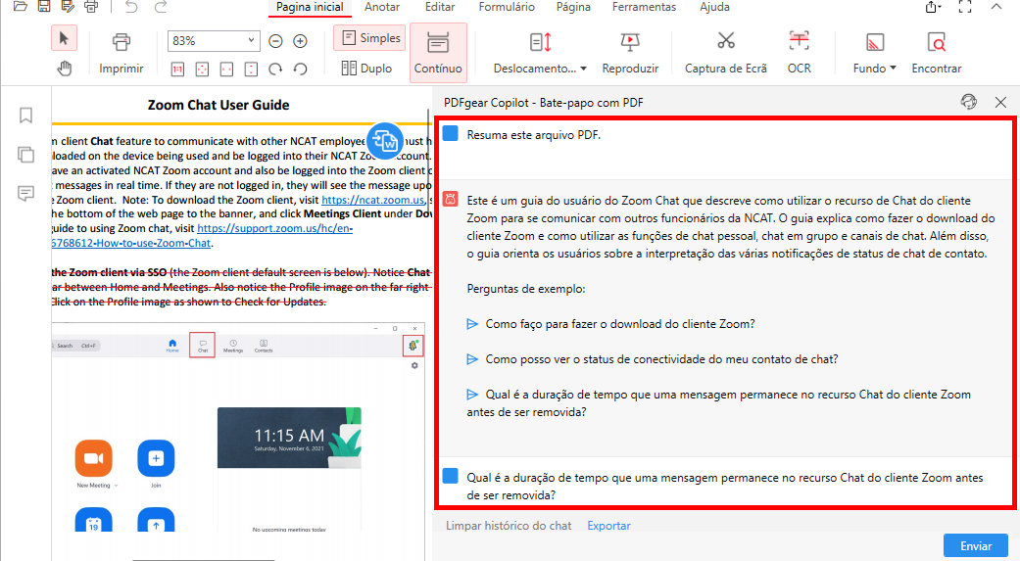Select the message duration sample question
This screenshot has width=1020, height=561.
click(x=719, y=403)
